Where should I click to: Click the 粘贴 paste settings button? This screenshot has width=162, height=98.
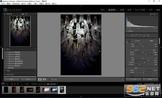click(28, 79)
